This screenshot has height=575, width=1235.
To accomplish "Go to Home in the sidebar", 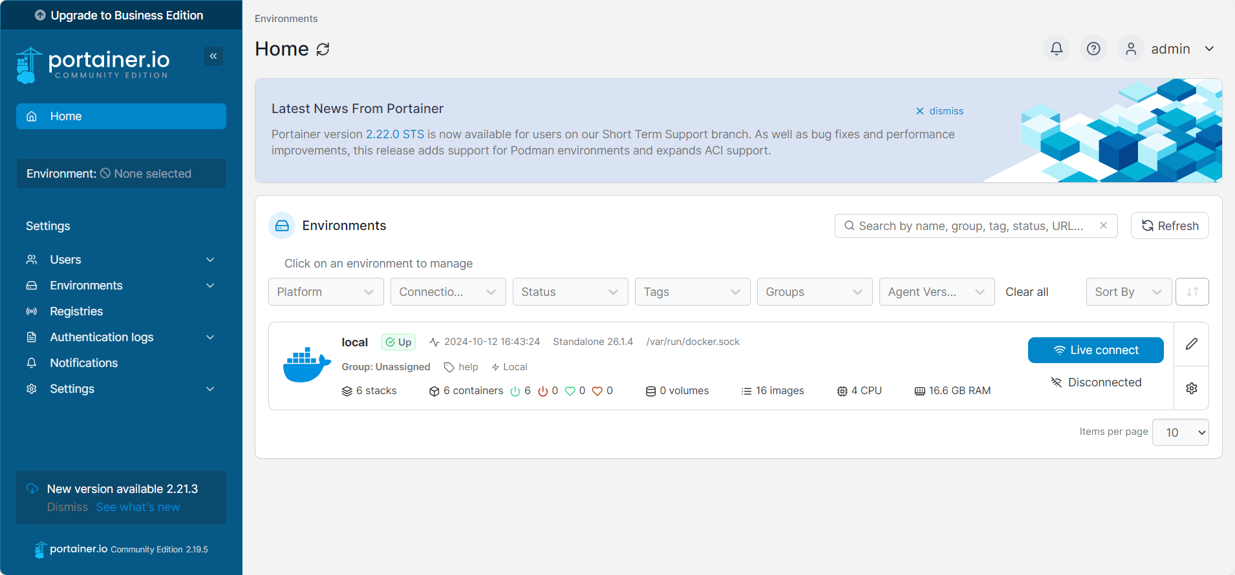I will (121, 116).
